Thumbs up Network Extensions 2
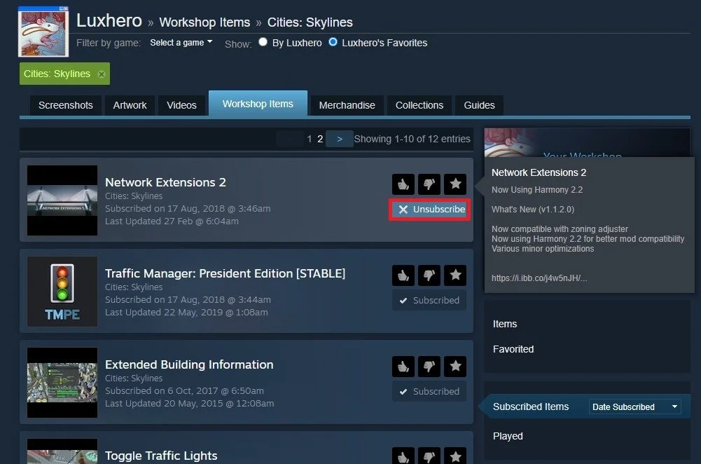This screenshot has width=701, height=464. tap(403, 184)
